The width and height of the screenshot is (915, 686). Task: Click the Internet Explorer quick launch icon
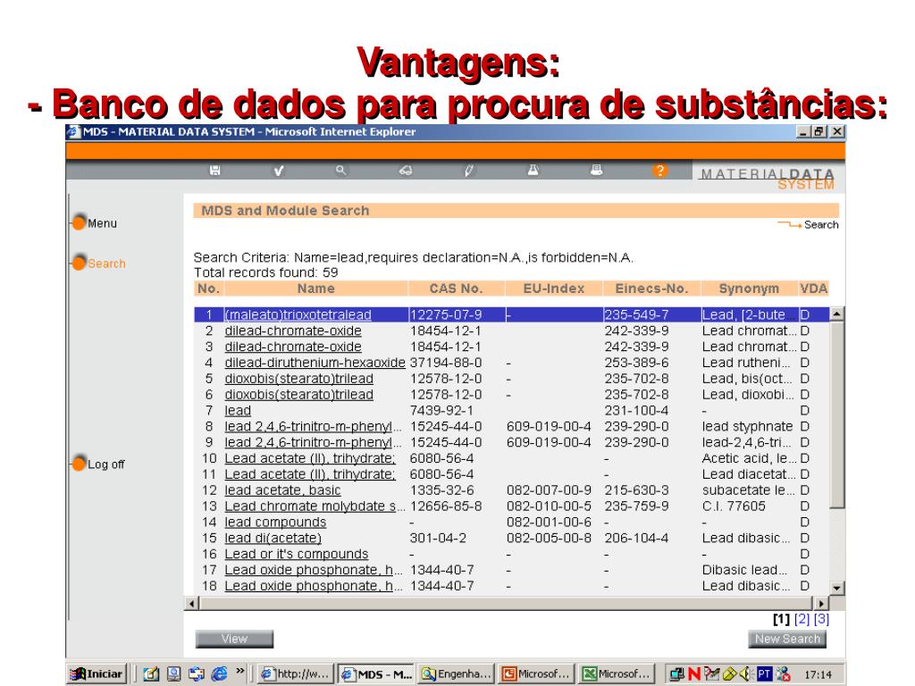click(x=220, y=673)
